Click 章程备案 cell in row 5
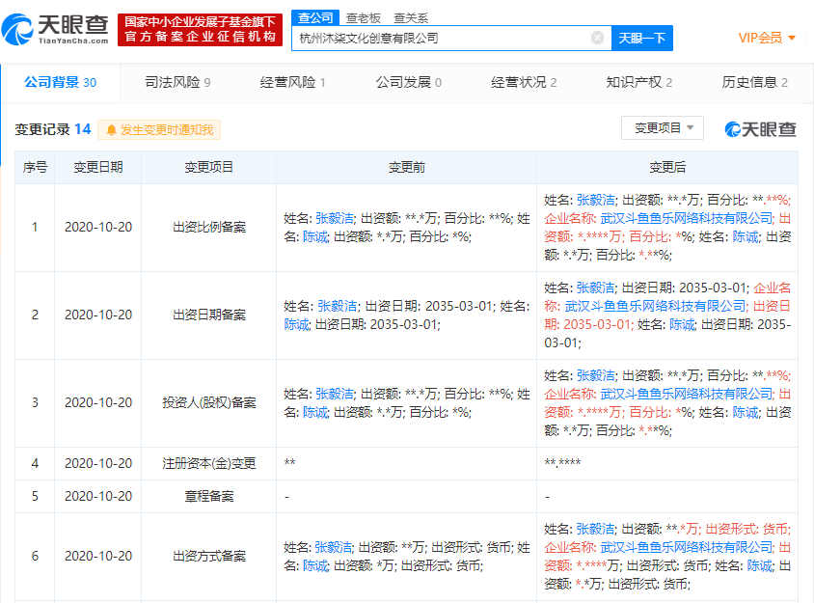The image size is (814, 603). tap(208, 496)
